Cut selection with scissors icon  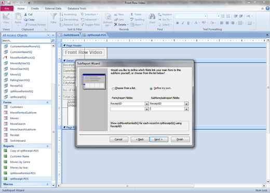pos(28,15)
